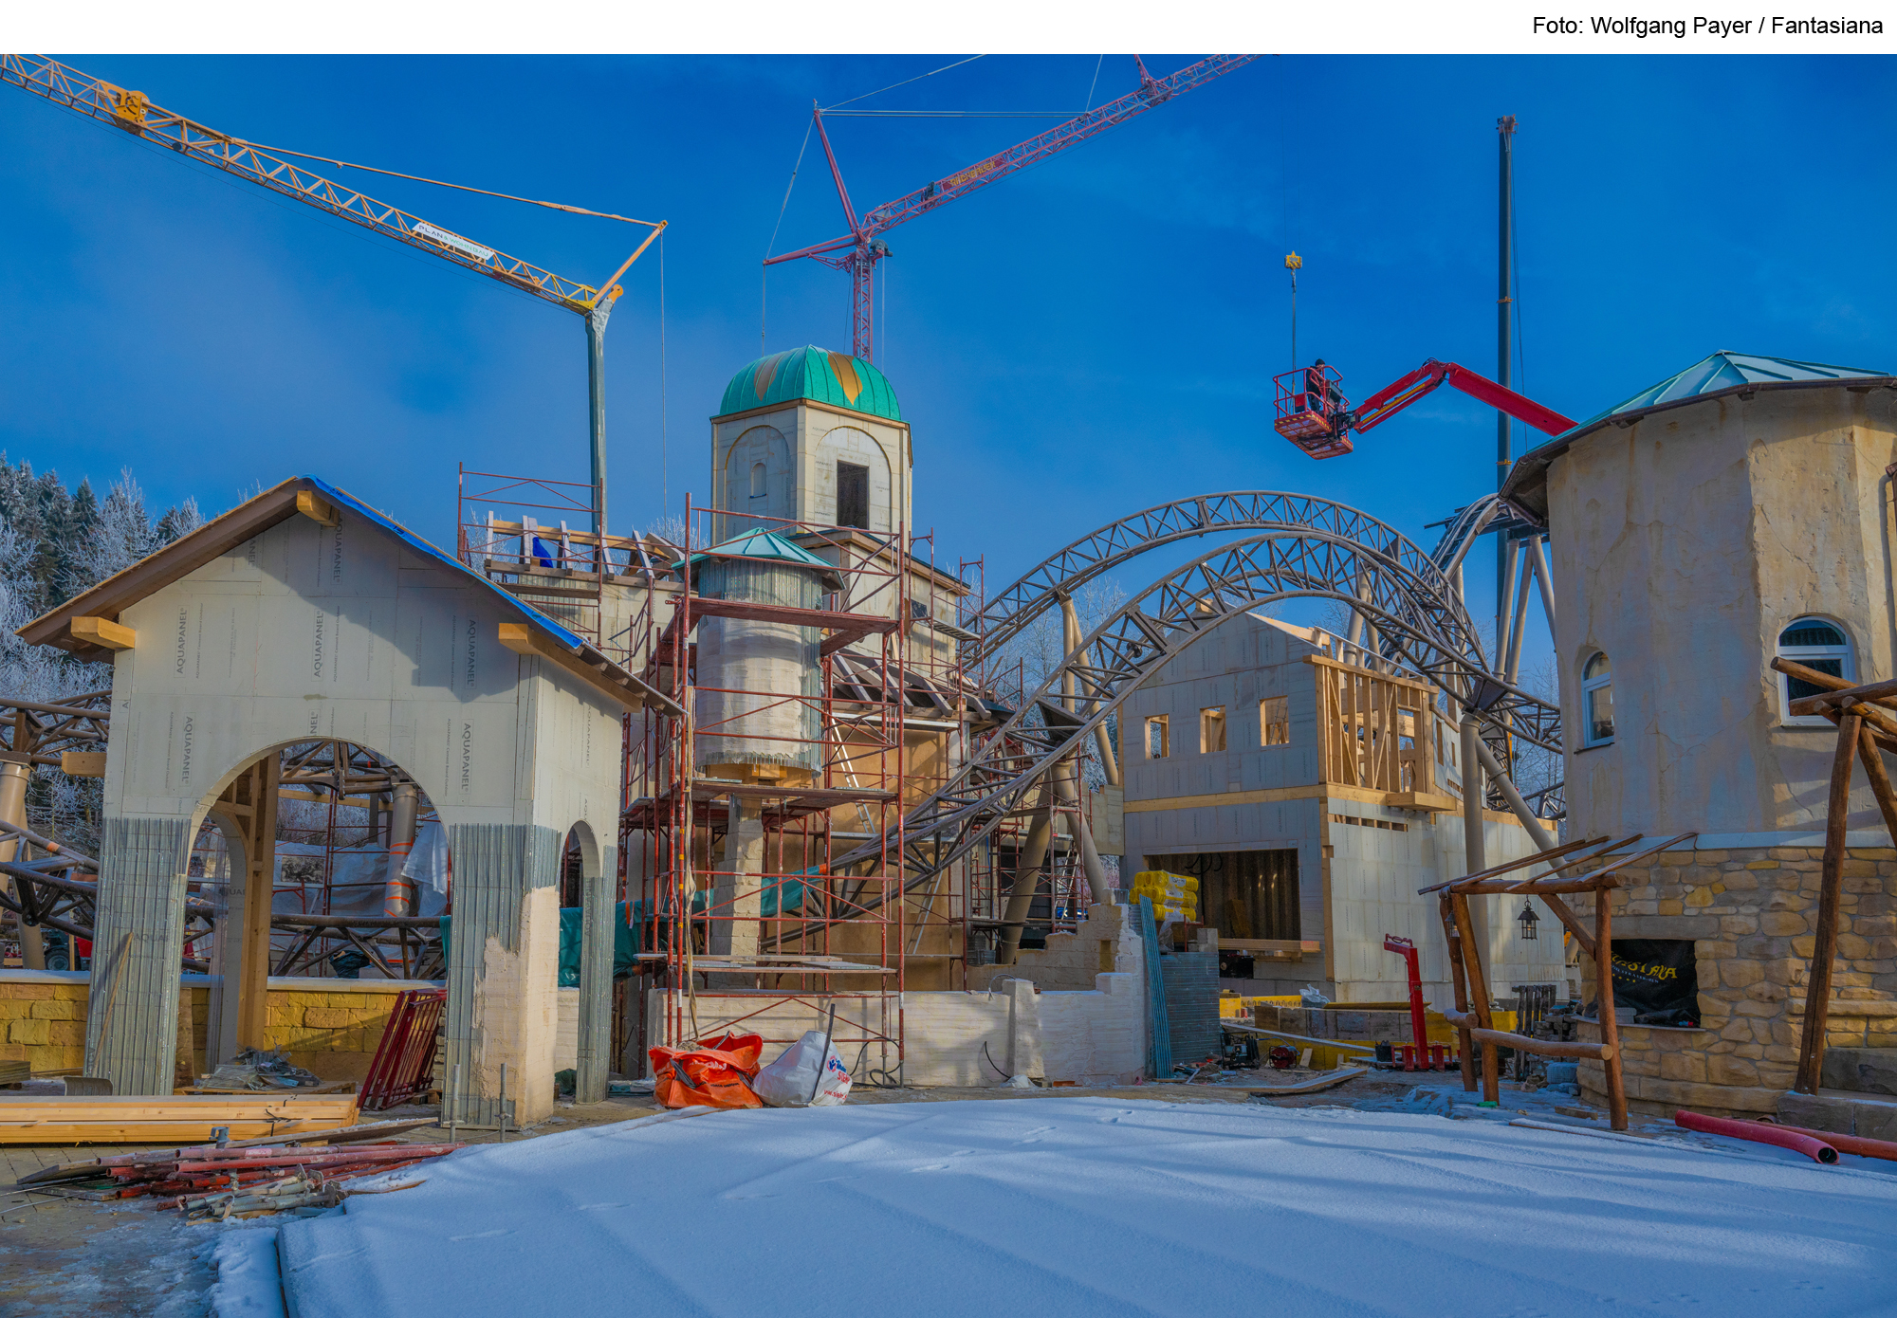Click the hanging black lantern on the pergola

pyautogui.click(x=1527, y=920)
